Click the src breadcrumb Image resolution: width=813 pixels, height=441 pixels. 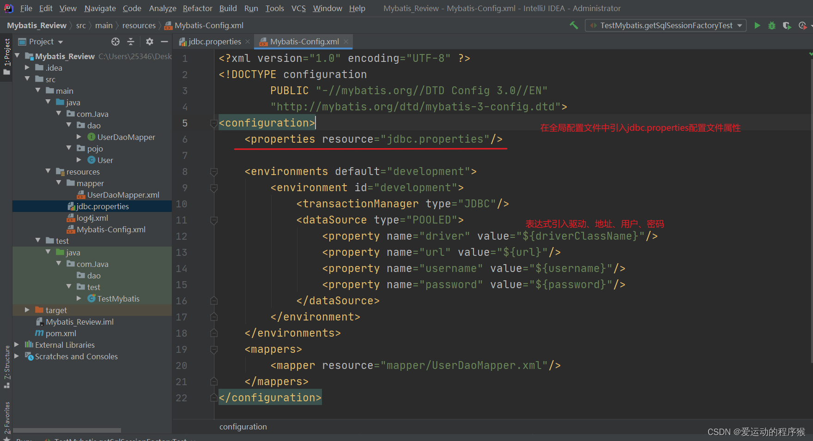coord(81,25)
